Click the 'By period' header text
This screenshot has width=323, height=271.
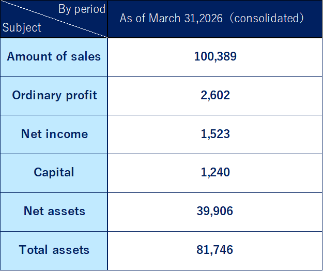click(82, 9)
